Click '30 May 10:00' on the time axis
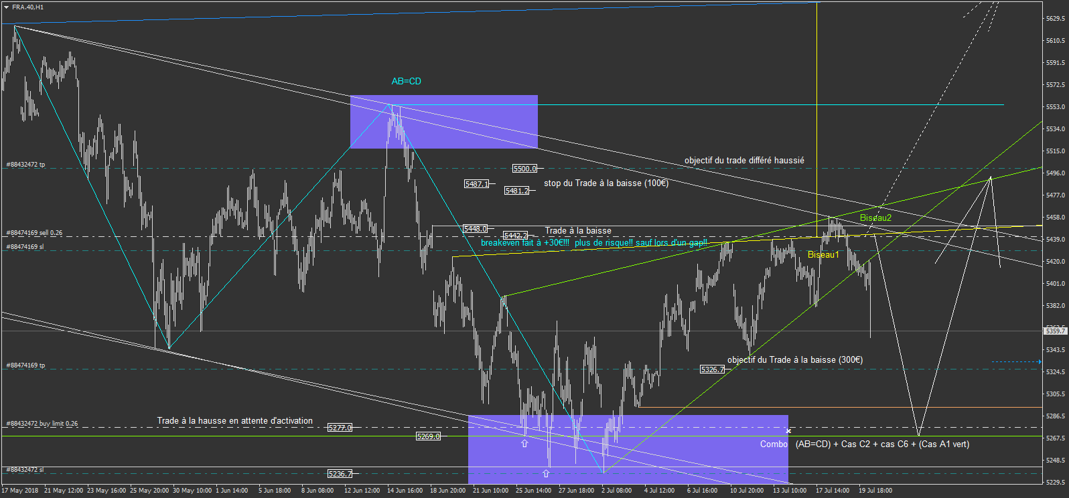This screenshot has width=1069, height=498. 192,491
